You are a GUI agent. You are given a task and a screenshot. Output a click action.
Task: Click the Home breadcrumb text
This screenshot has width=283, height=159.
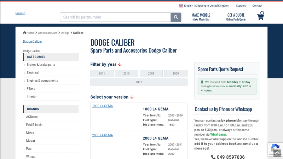tap(30, 33)
